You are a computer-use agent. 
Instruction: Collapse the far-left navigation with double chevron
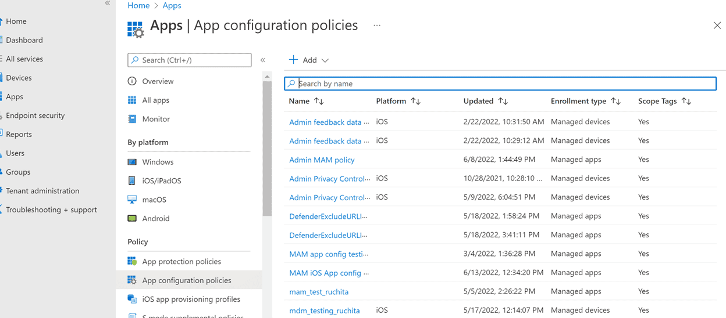point(108,3)
